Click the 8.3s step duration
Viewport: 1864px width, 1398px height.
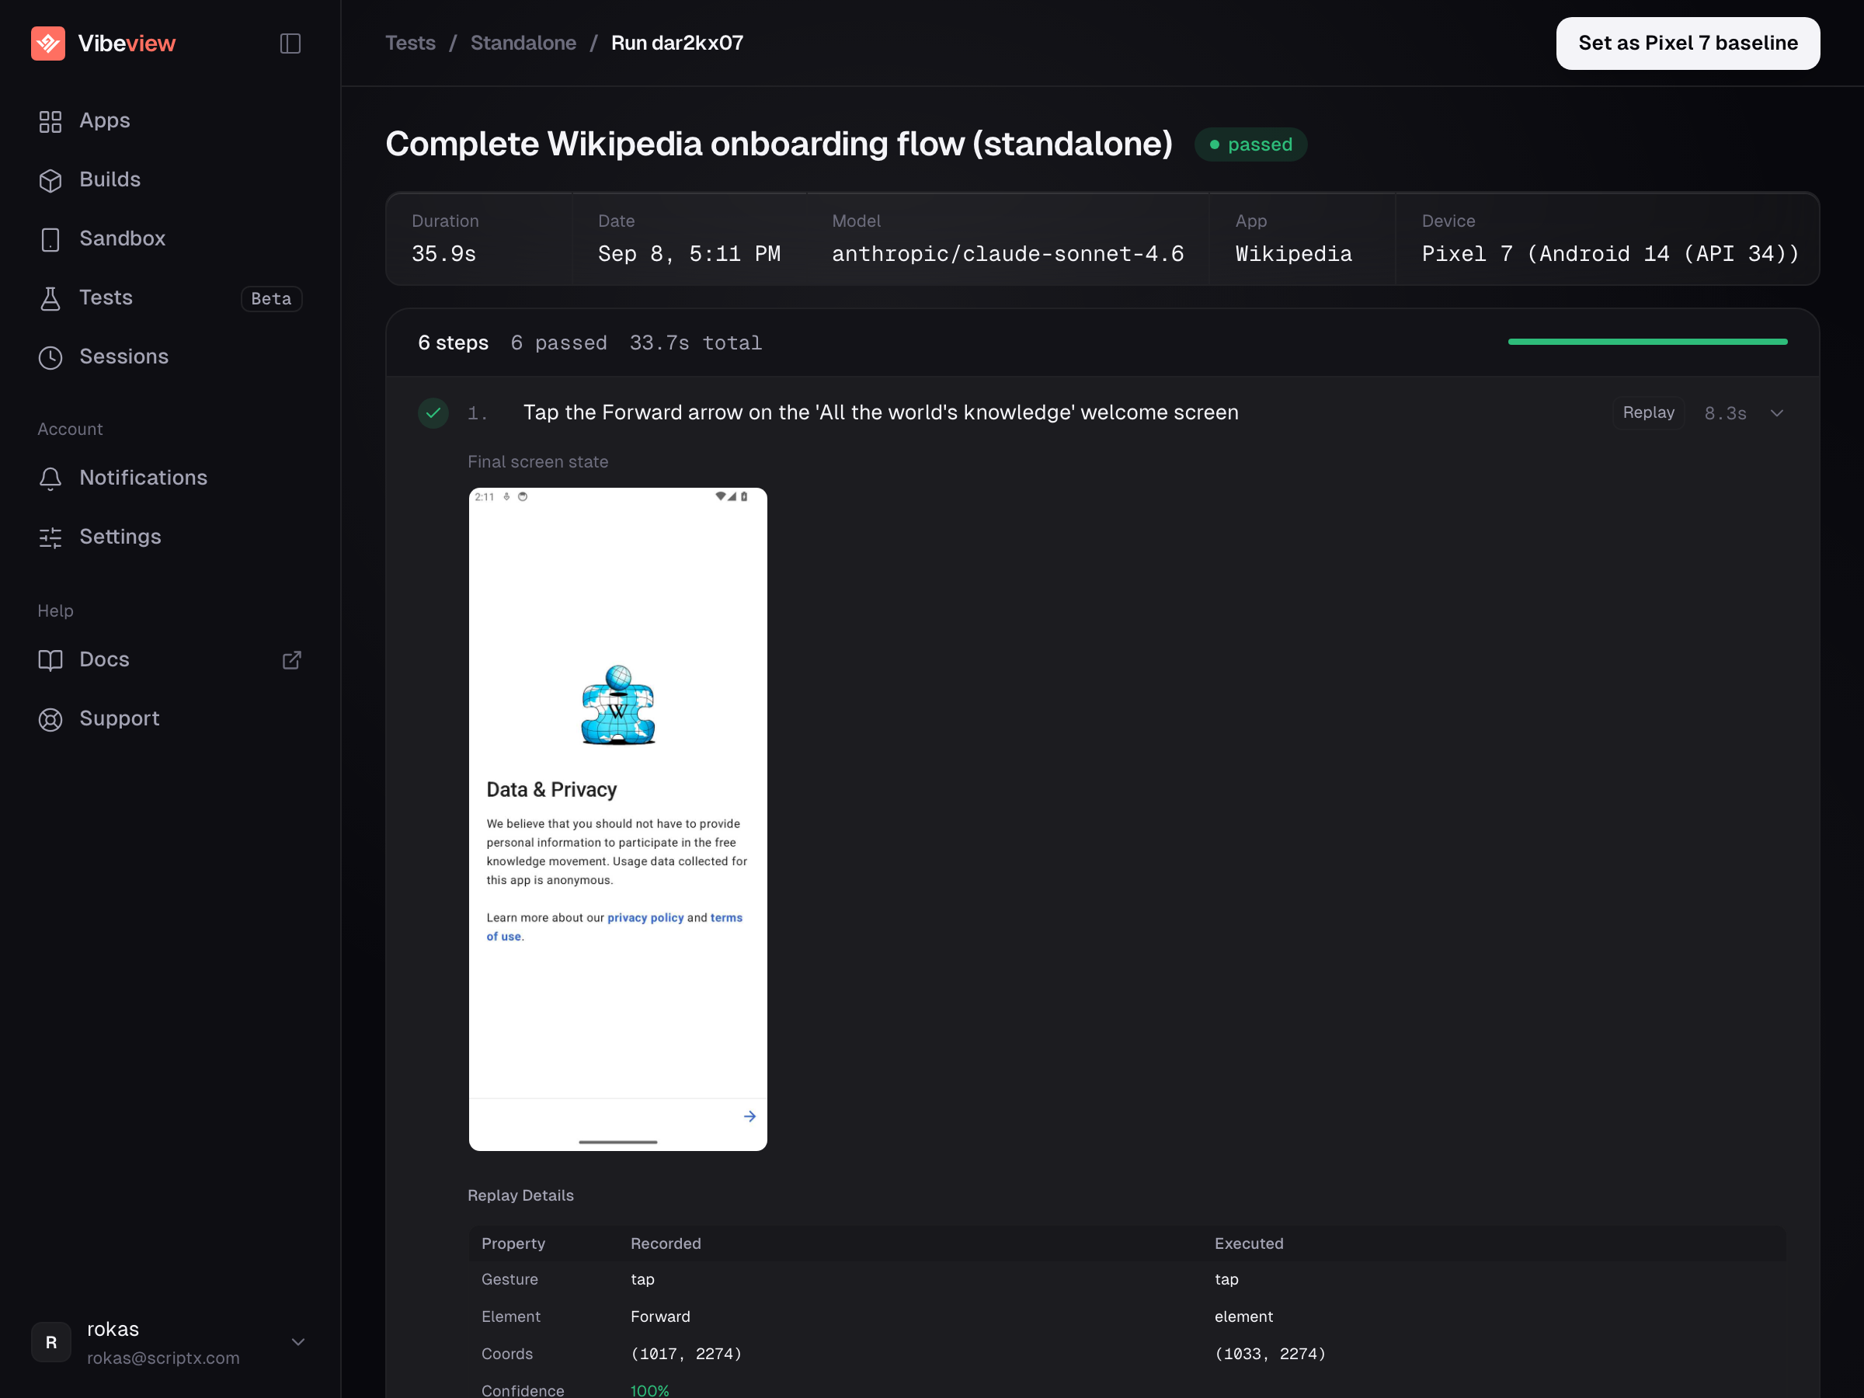click(x=1725, y=414)
